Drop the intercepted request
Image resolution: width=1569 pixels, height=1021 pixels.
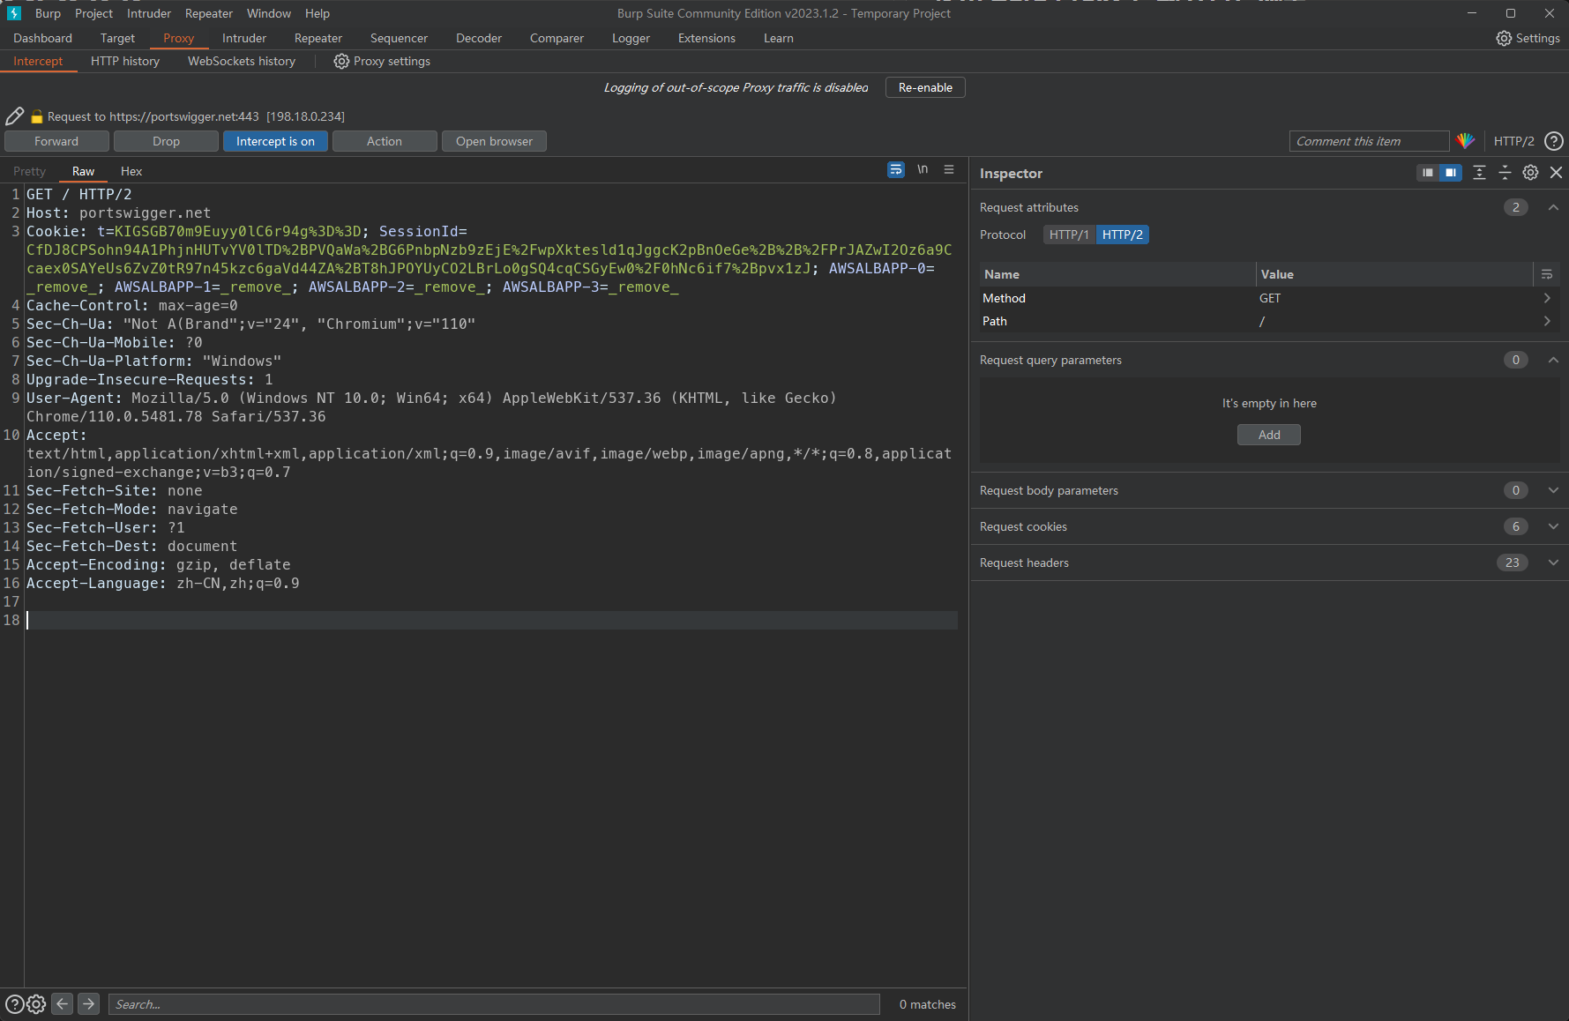click(166, 141)
